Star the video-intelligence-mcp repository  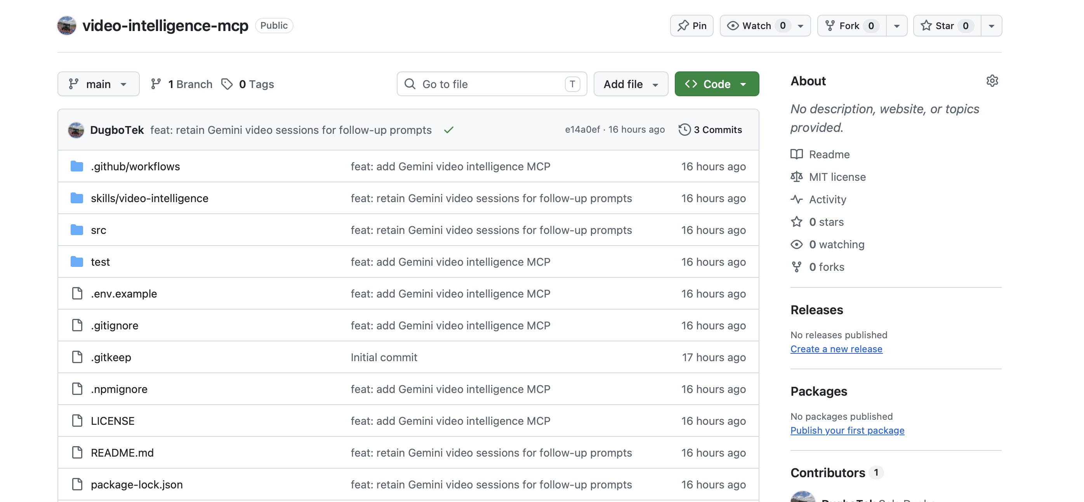(947, 26)
